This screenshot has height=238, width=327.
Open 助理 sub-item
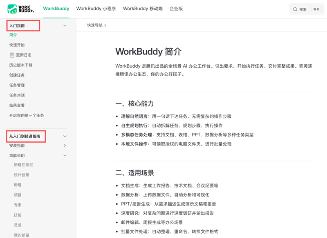click(x=18, y=185)
